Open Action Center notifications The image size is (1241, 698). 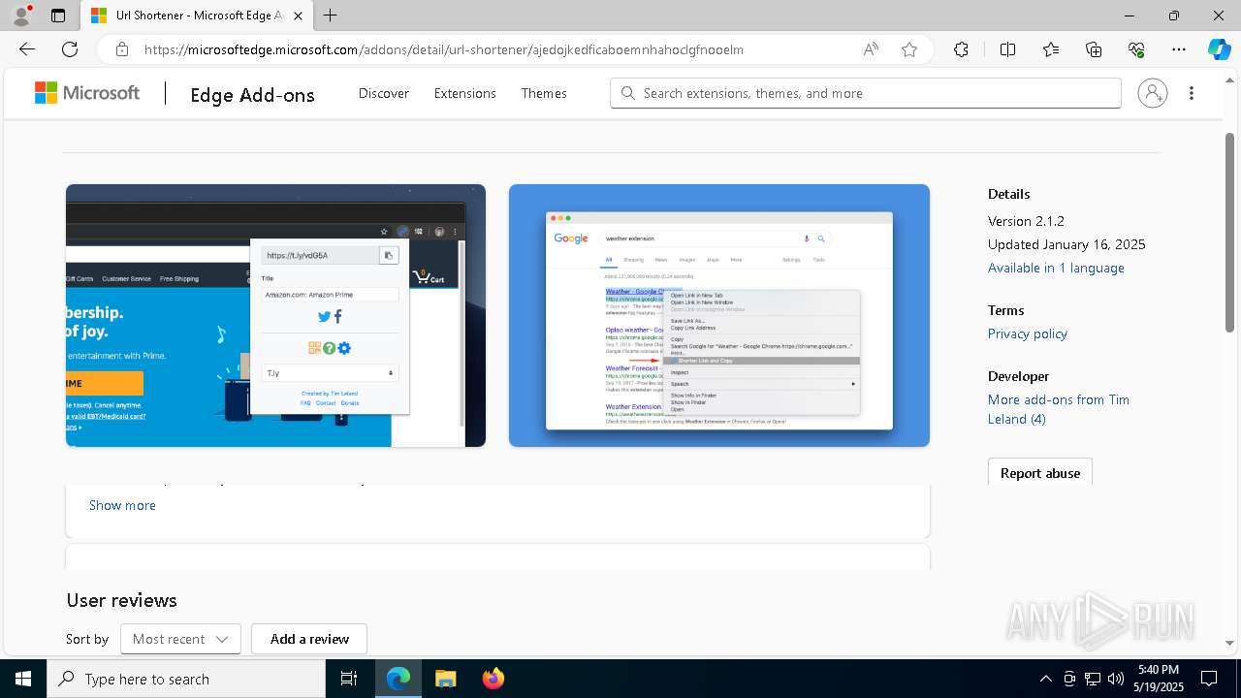point(1209,679)
